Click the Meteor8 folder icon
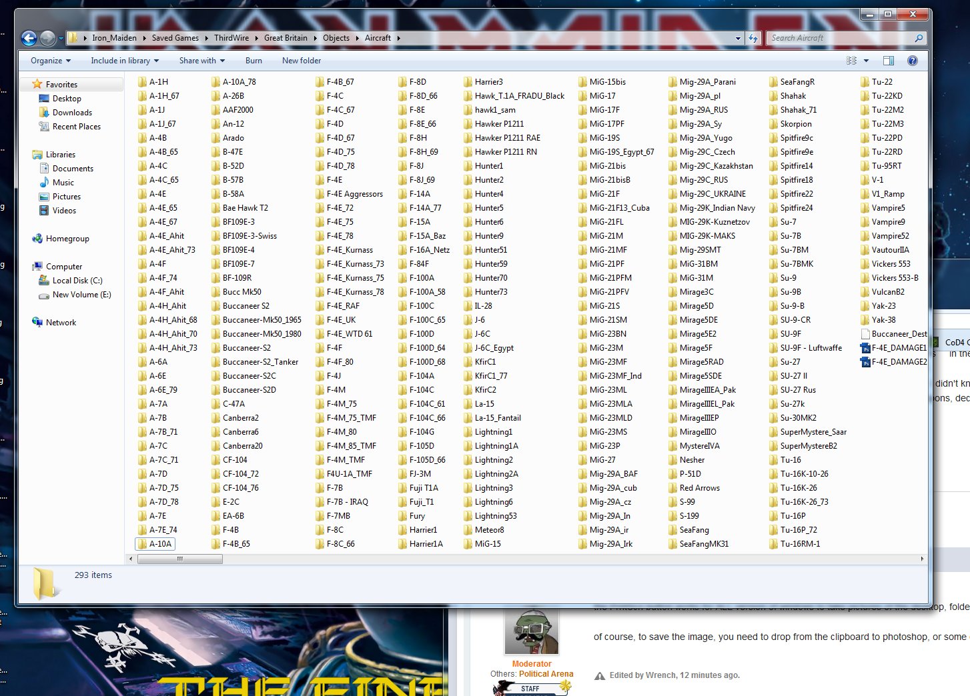Viewport: 970px width, 696px height. [x=468, y=530]
